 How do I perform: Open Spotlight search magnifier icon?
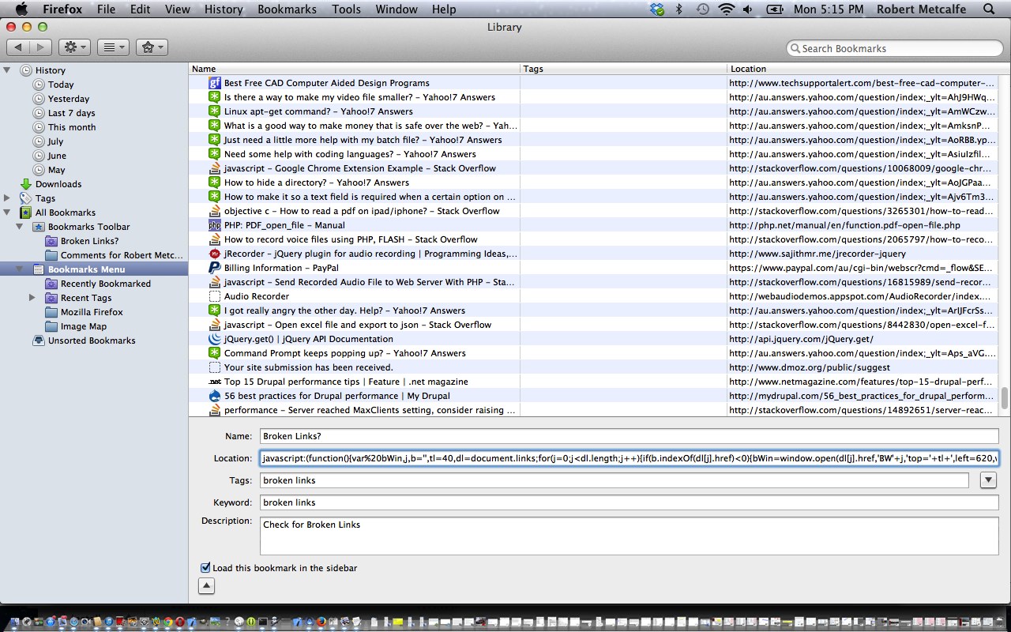pyautogui.click(x=988, y=9)
